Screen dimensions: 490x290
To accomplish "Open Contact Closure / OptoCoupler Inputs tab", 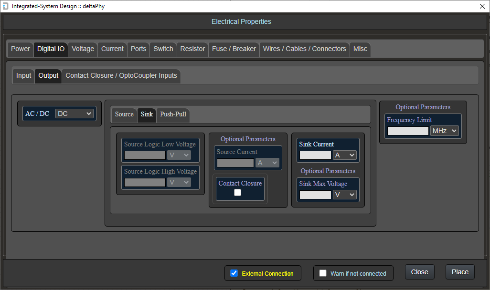I will (121, 75).
